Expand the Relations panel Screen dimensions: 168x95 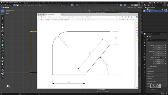150,69
